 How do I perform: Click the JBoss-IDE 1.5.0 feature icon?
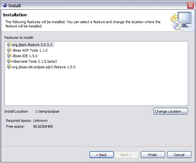9,56
